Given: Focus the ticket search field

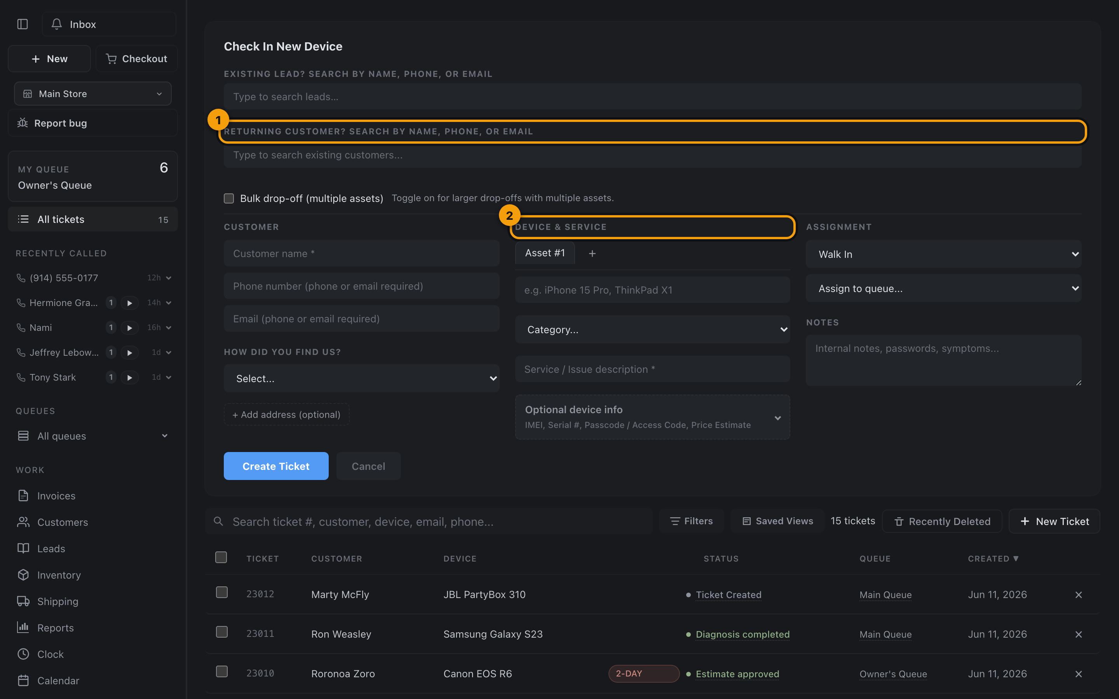Looking at the screenshot, I should [429, 522].
